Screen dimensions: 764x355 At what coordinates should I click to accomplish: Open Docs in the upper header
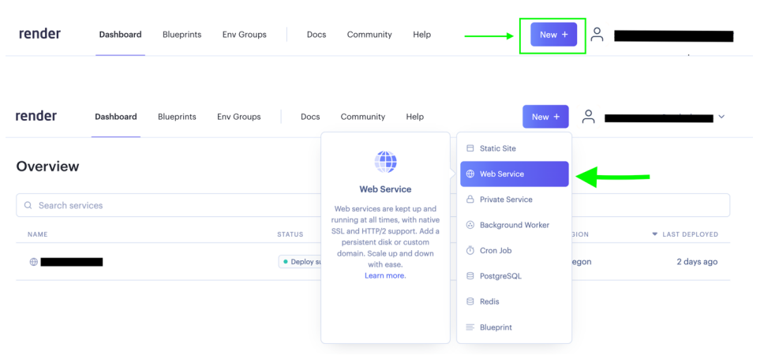pos(316,35)
